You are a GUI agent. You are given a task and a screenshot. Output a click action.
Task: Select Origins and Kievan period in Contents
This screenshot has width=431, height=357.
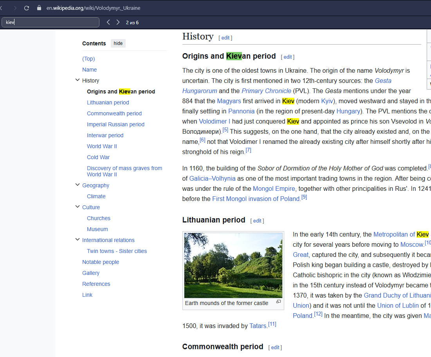[x=121, y=92]
